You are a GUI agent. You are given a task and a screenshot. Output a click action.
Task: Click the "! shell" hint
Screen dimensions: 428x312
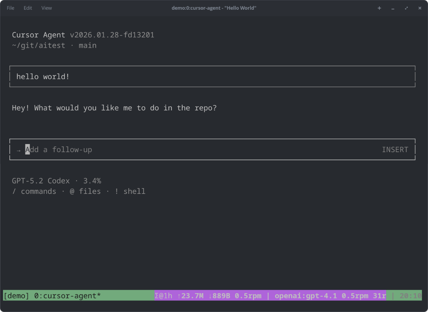coord(130,191)
